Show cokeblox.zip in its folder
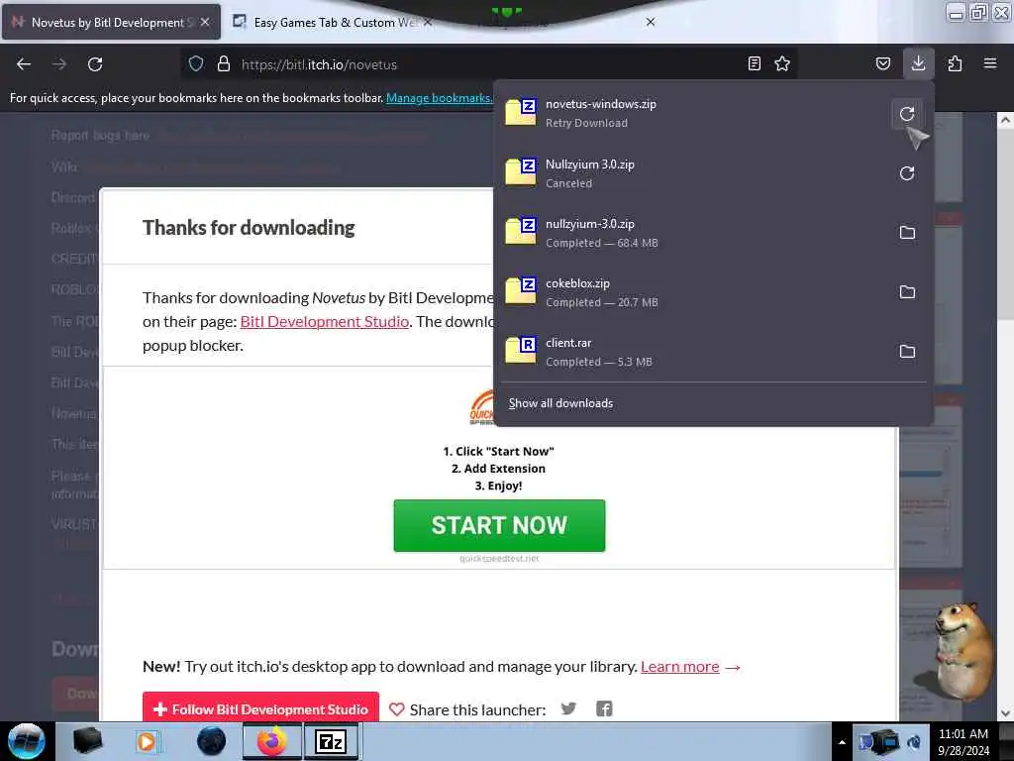This screenshot has height=761, width=1014. coord(907,292)
